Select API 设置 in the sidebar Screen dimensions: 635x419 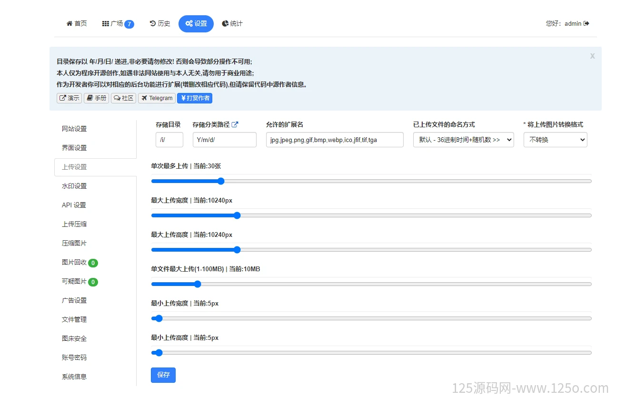(x=95, y=205)
